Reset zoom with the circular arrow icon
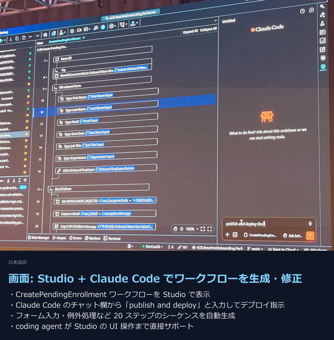 point(182,229)
